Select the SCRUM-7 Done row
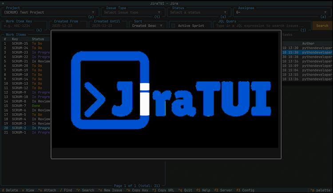 click(26, 106)
